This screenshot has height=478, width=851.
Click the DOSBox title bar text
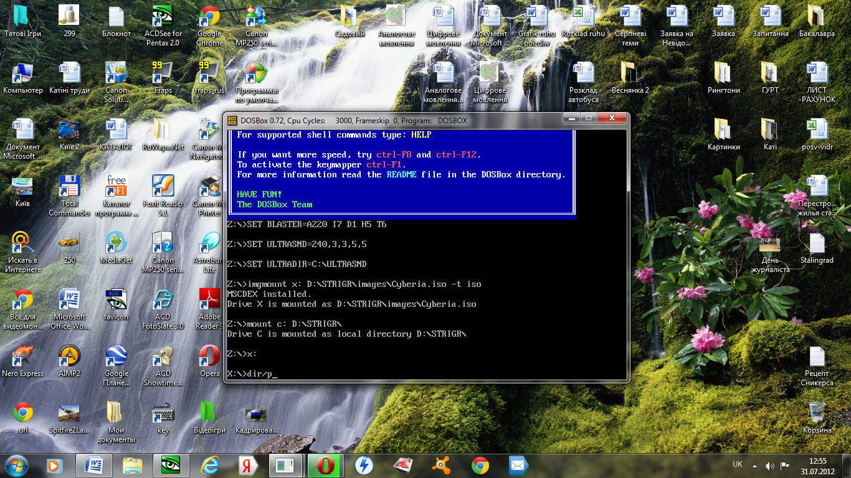pyautogui.click(x=354, y=120)
